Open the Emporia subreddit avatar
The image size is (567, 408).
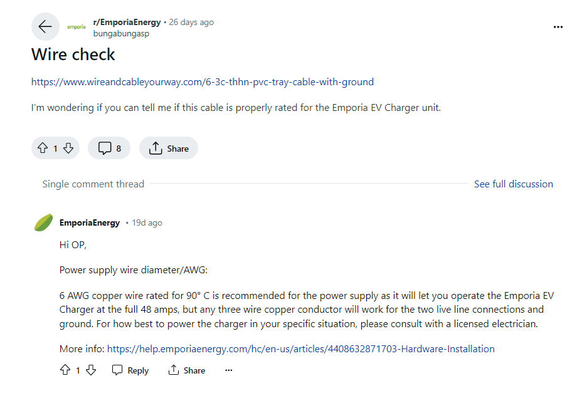tap(77, 27)
